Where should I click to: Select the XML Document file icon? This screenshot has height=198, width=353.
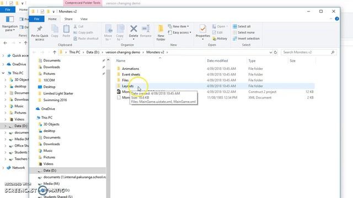tap(119, 97)
